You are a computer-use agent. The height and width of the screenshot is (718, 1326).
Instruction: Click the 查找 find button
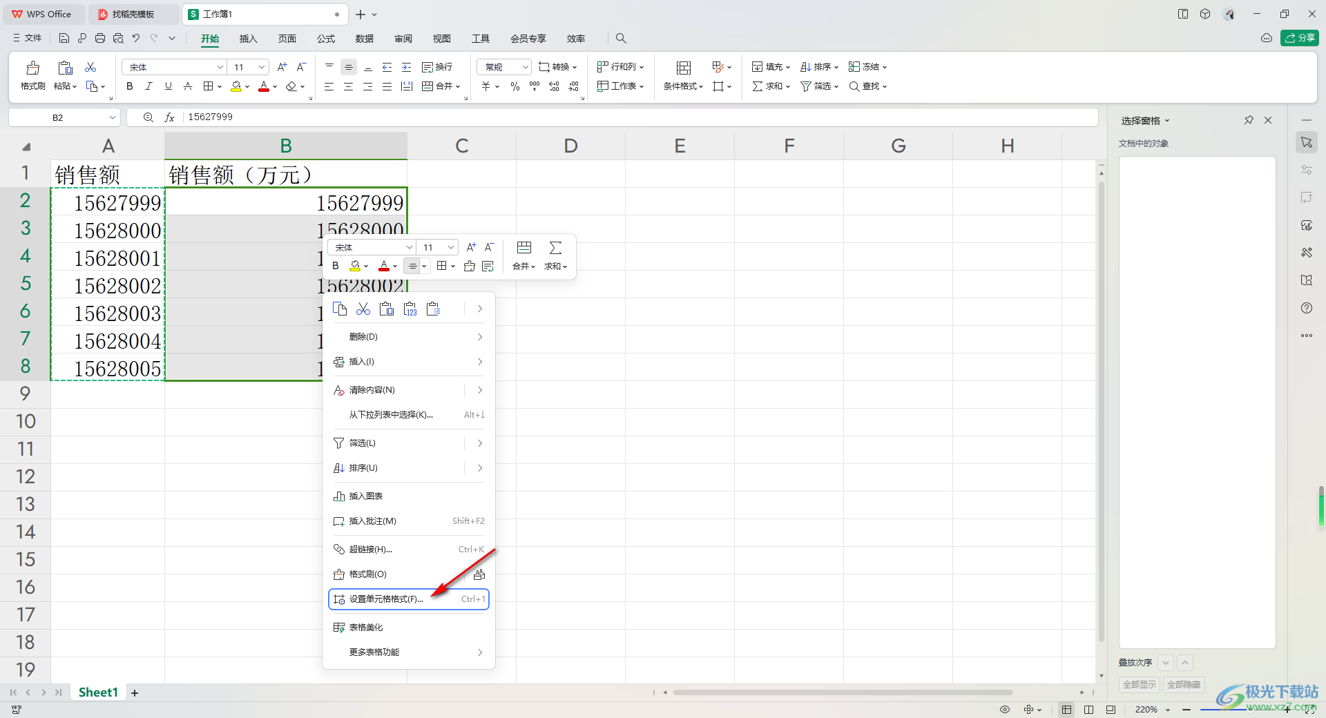tap(868, 86)
